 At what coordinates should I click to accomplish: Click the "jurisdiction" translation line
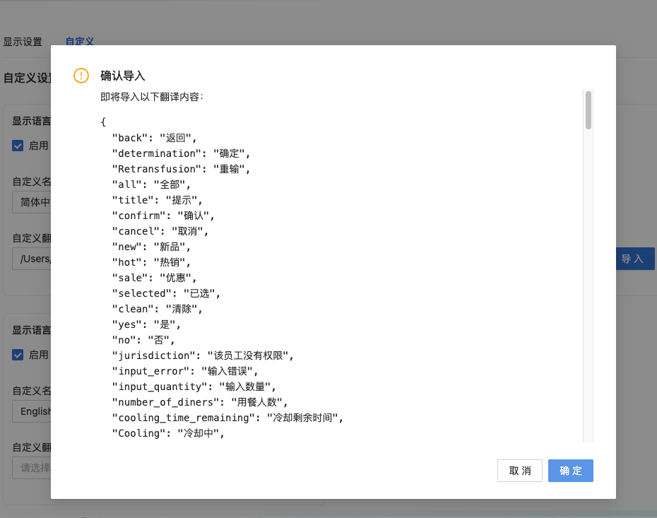(202, 355)
